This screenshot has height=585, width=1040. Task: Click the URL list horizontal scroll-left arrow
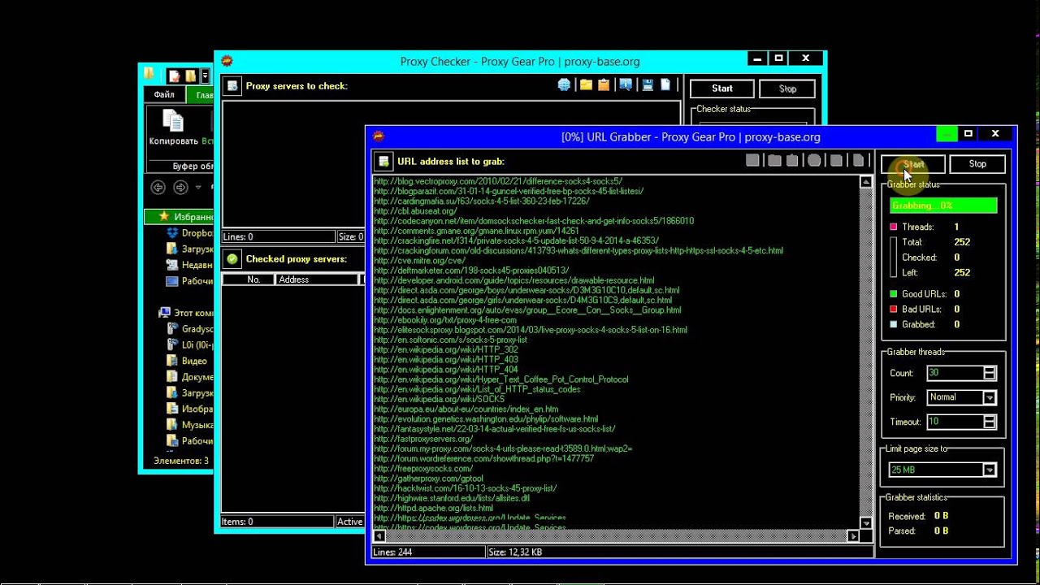point(378,536)
